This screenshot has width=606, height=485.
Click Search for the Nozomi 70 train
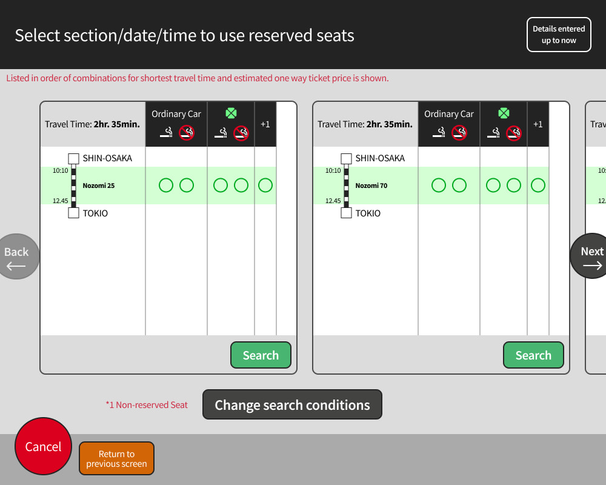(x=533, y=355)
